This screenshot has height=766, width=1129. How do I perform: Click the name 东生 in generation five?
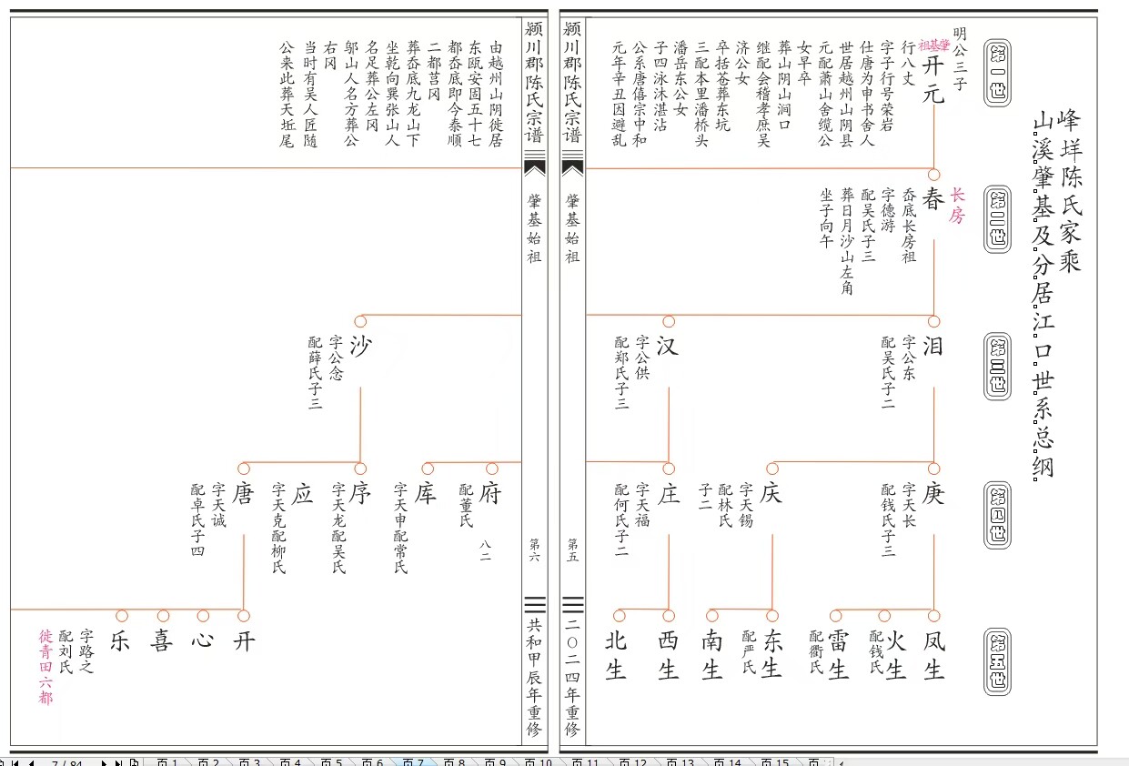[x=771, y=655]
